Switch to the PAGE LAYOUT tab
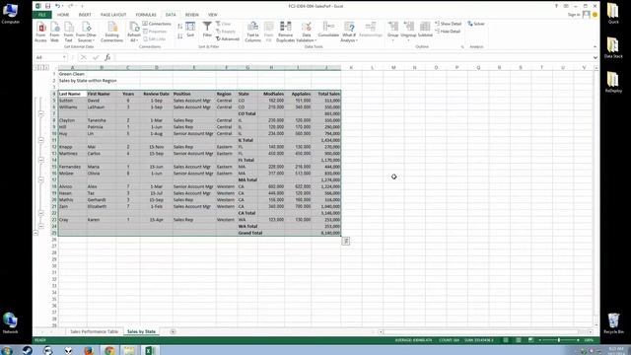 (x=113, y=15)
